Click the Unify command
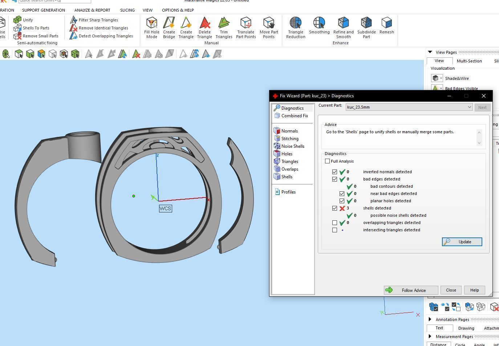The width and height of the screenshot is (499, 346). tap(23, 20)
